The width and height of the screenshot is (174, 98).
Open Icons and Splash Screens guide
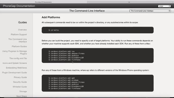[15, 63]
